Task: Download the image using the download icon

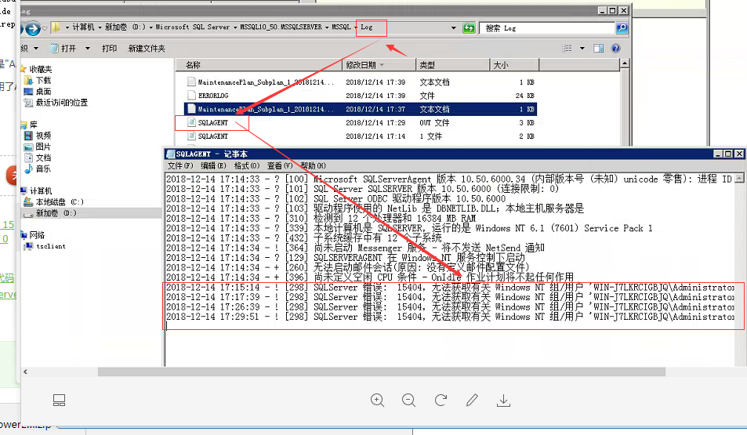Action: (x=503, y=401)
